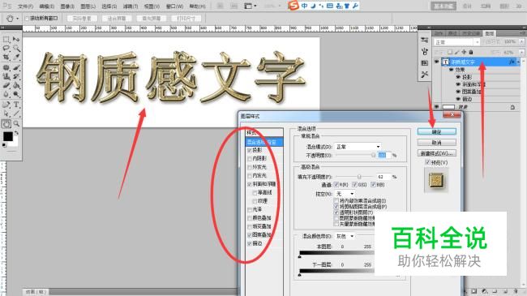This screenshot has width=527, height=296.
Task: Open the top collapsed panel dock icon
Action: click(425, 40)
